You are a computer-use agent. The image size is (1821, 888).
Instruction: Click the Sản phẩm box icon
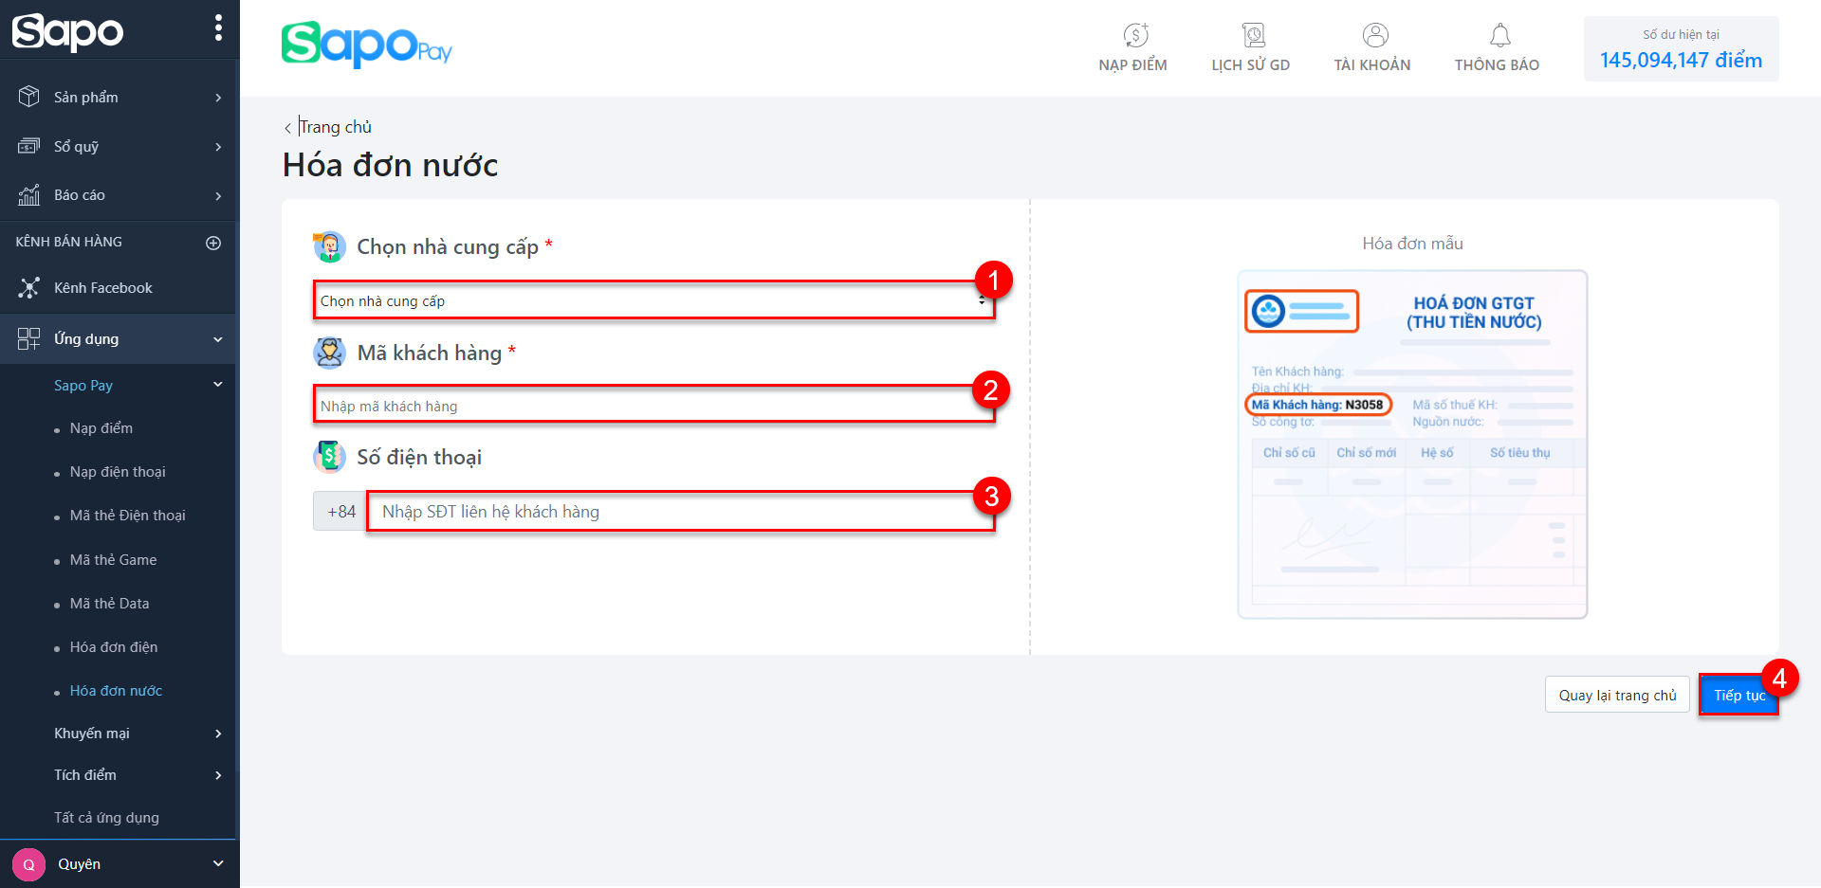coord(29,97)
